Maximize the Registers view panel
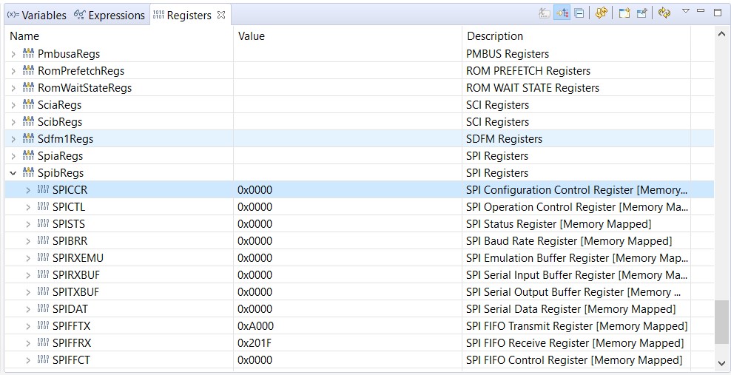Image resolution: width=731 pixels, height=375 pixels. [718, 13]
